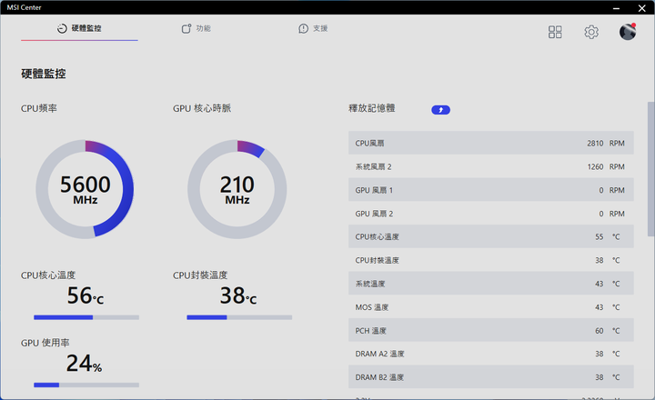Switch to the 功能 tab
This screenshot has width=655, height=400.
(196, 28)
